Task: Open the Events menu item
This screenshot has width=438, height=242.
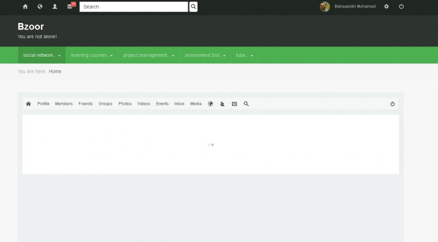Action: pyautogui.click(x=162, y=104)
